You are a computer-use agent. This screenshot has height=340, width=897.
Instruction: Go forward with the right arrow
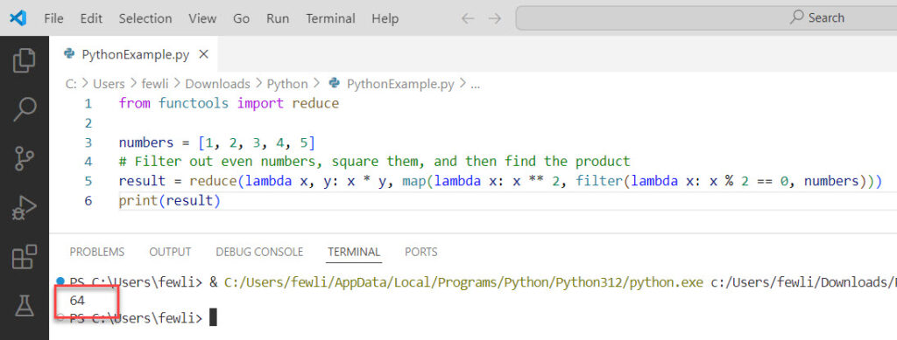[x=494, y=18]
